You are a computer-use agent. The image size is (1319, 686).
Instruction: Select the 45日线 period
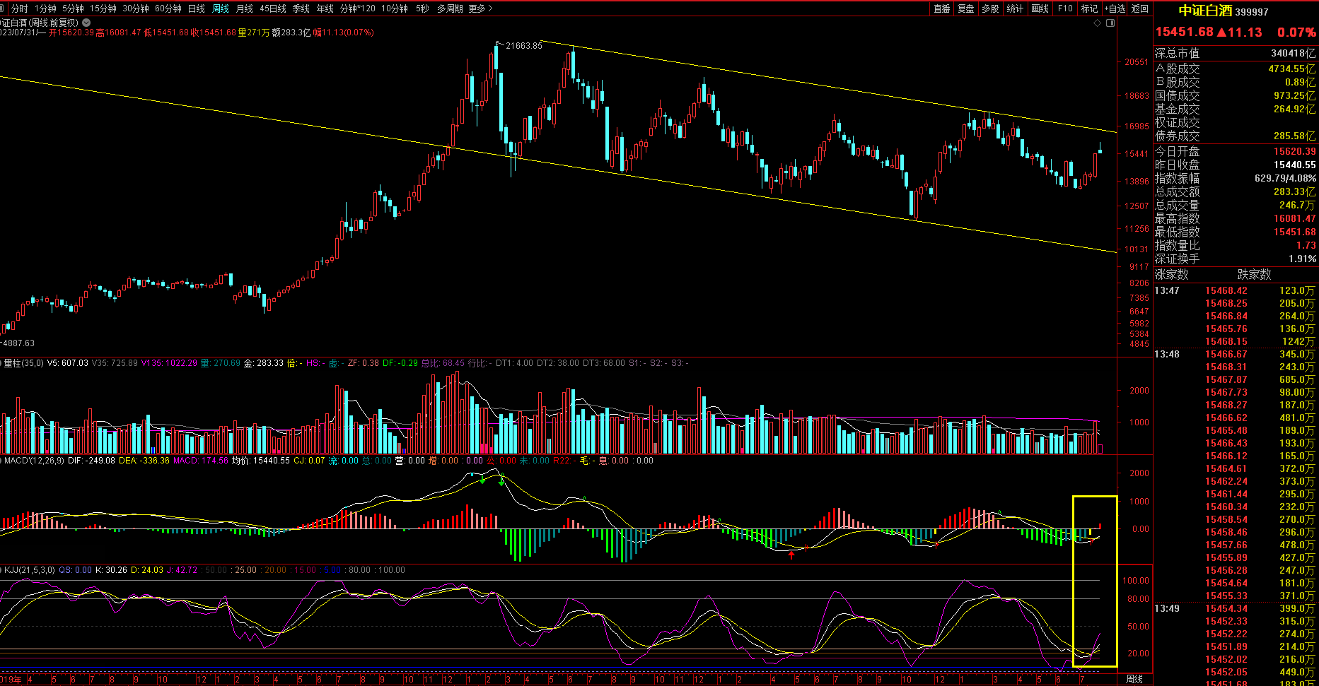pyautogui.click(x=273, y=8)
